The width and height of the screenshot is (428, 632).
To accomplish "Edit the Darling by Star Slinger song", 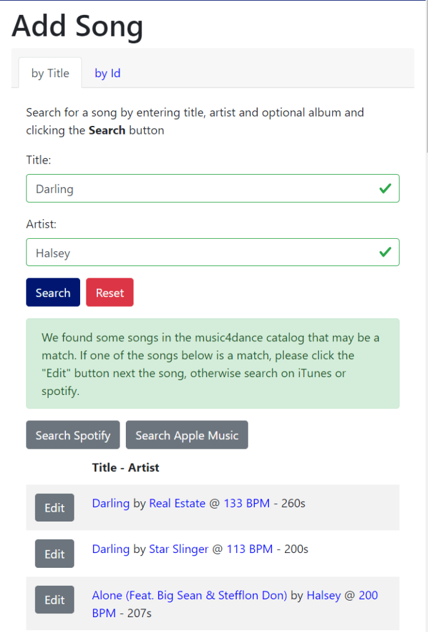I will [x=54, y=554].
